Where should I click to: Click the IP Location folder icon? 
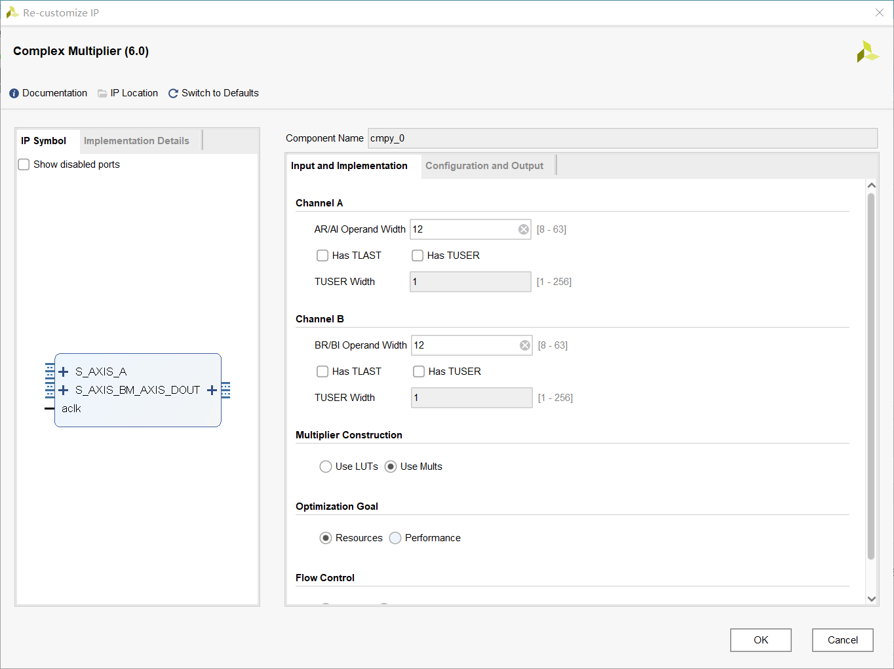point(102,94)
